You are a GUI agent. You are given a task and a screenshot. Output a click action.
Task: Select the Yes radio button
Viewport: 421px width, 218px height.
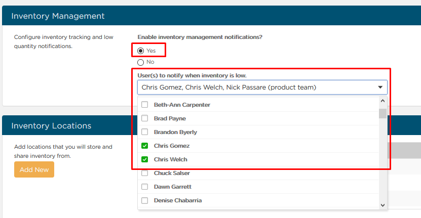click(141, 51)
